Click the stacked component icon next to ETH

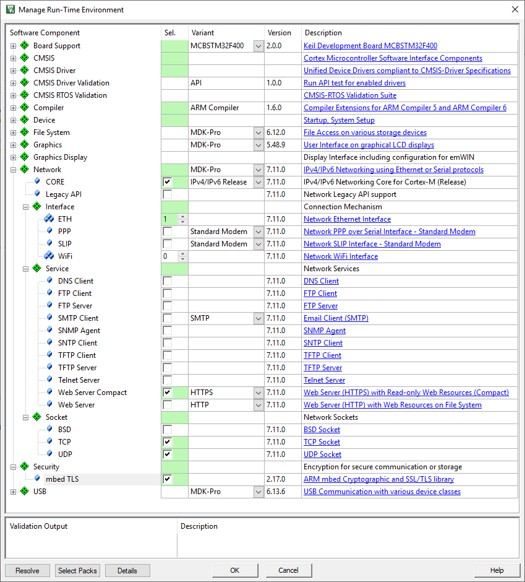click(x=49, y=219)
